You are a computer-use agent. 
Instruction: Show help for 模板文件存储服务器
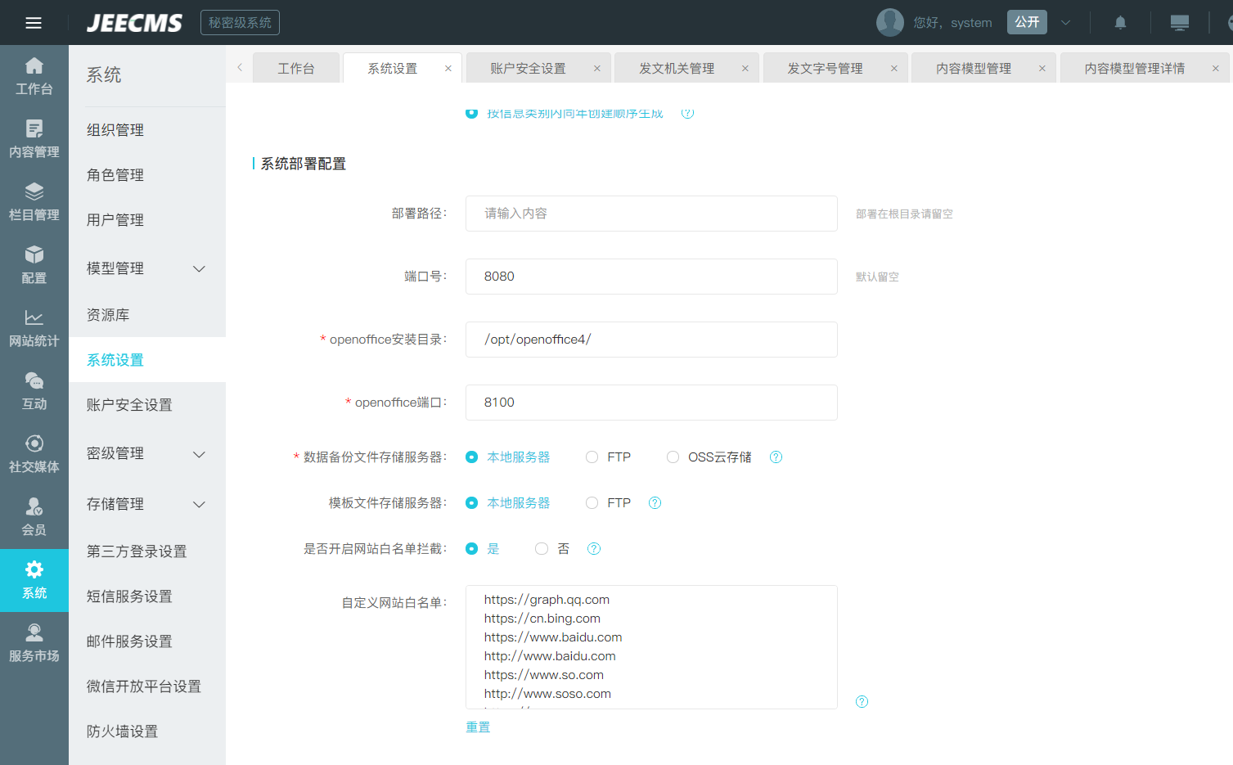tap(655, 503)
